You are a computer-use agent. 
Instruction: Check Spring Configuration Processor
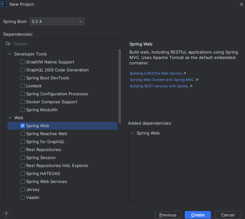click(x=23, y=94)
